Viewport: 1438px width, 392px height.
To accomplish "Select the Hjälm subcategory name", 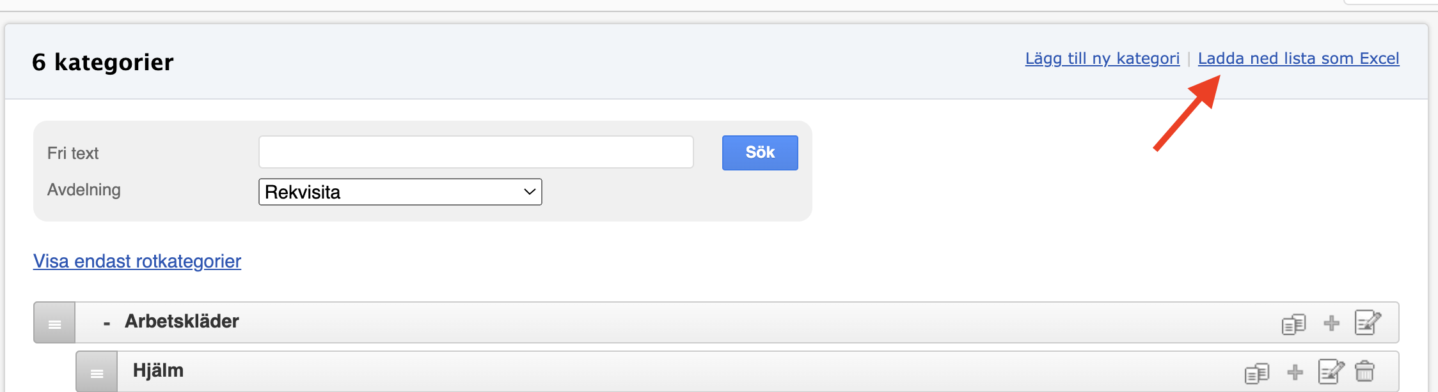I will 158,370.
